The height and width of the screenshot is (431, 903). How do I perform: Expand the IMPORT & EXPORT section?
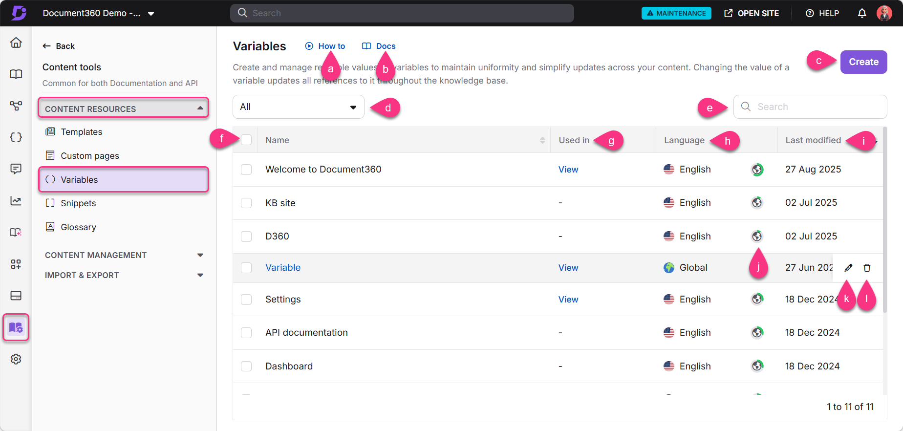[x=124, y=275]
